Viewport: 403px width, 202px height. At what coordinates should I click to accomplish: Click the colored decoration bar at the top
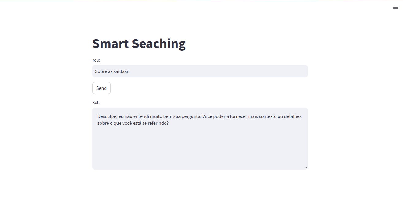201,0
